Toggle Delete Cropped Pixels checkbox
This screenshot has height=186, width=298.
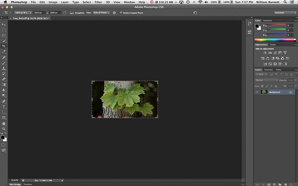121,13
